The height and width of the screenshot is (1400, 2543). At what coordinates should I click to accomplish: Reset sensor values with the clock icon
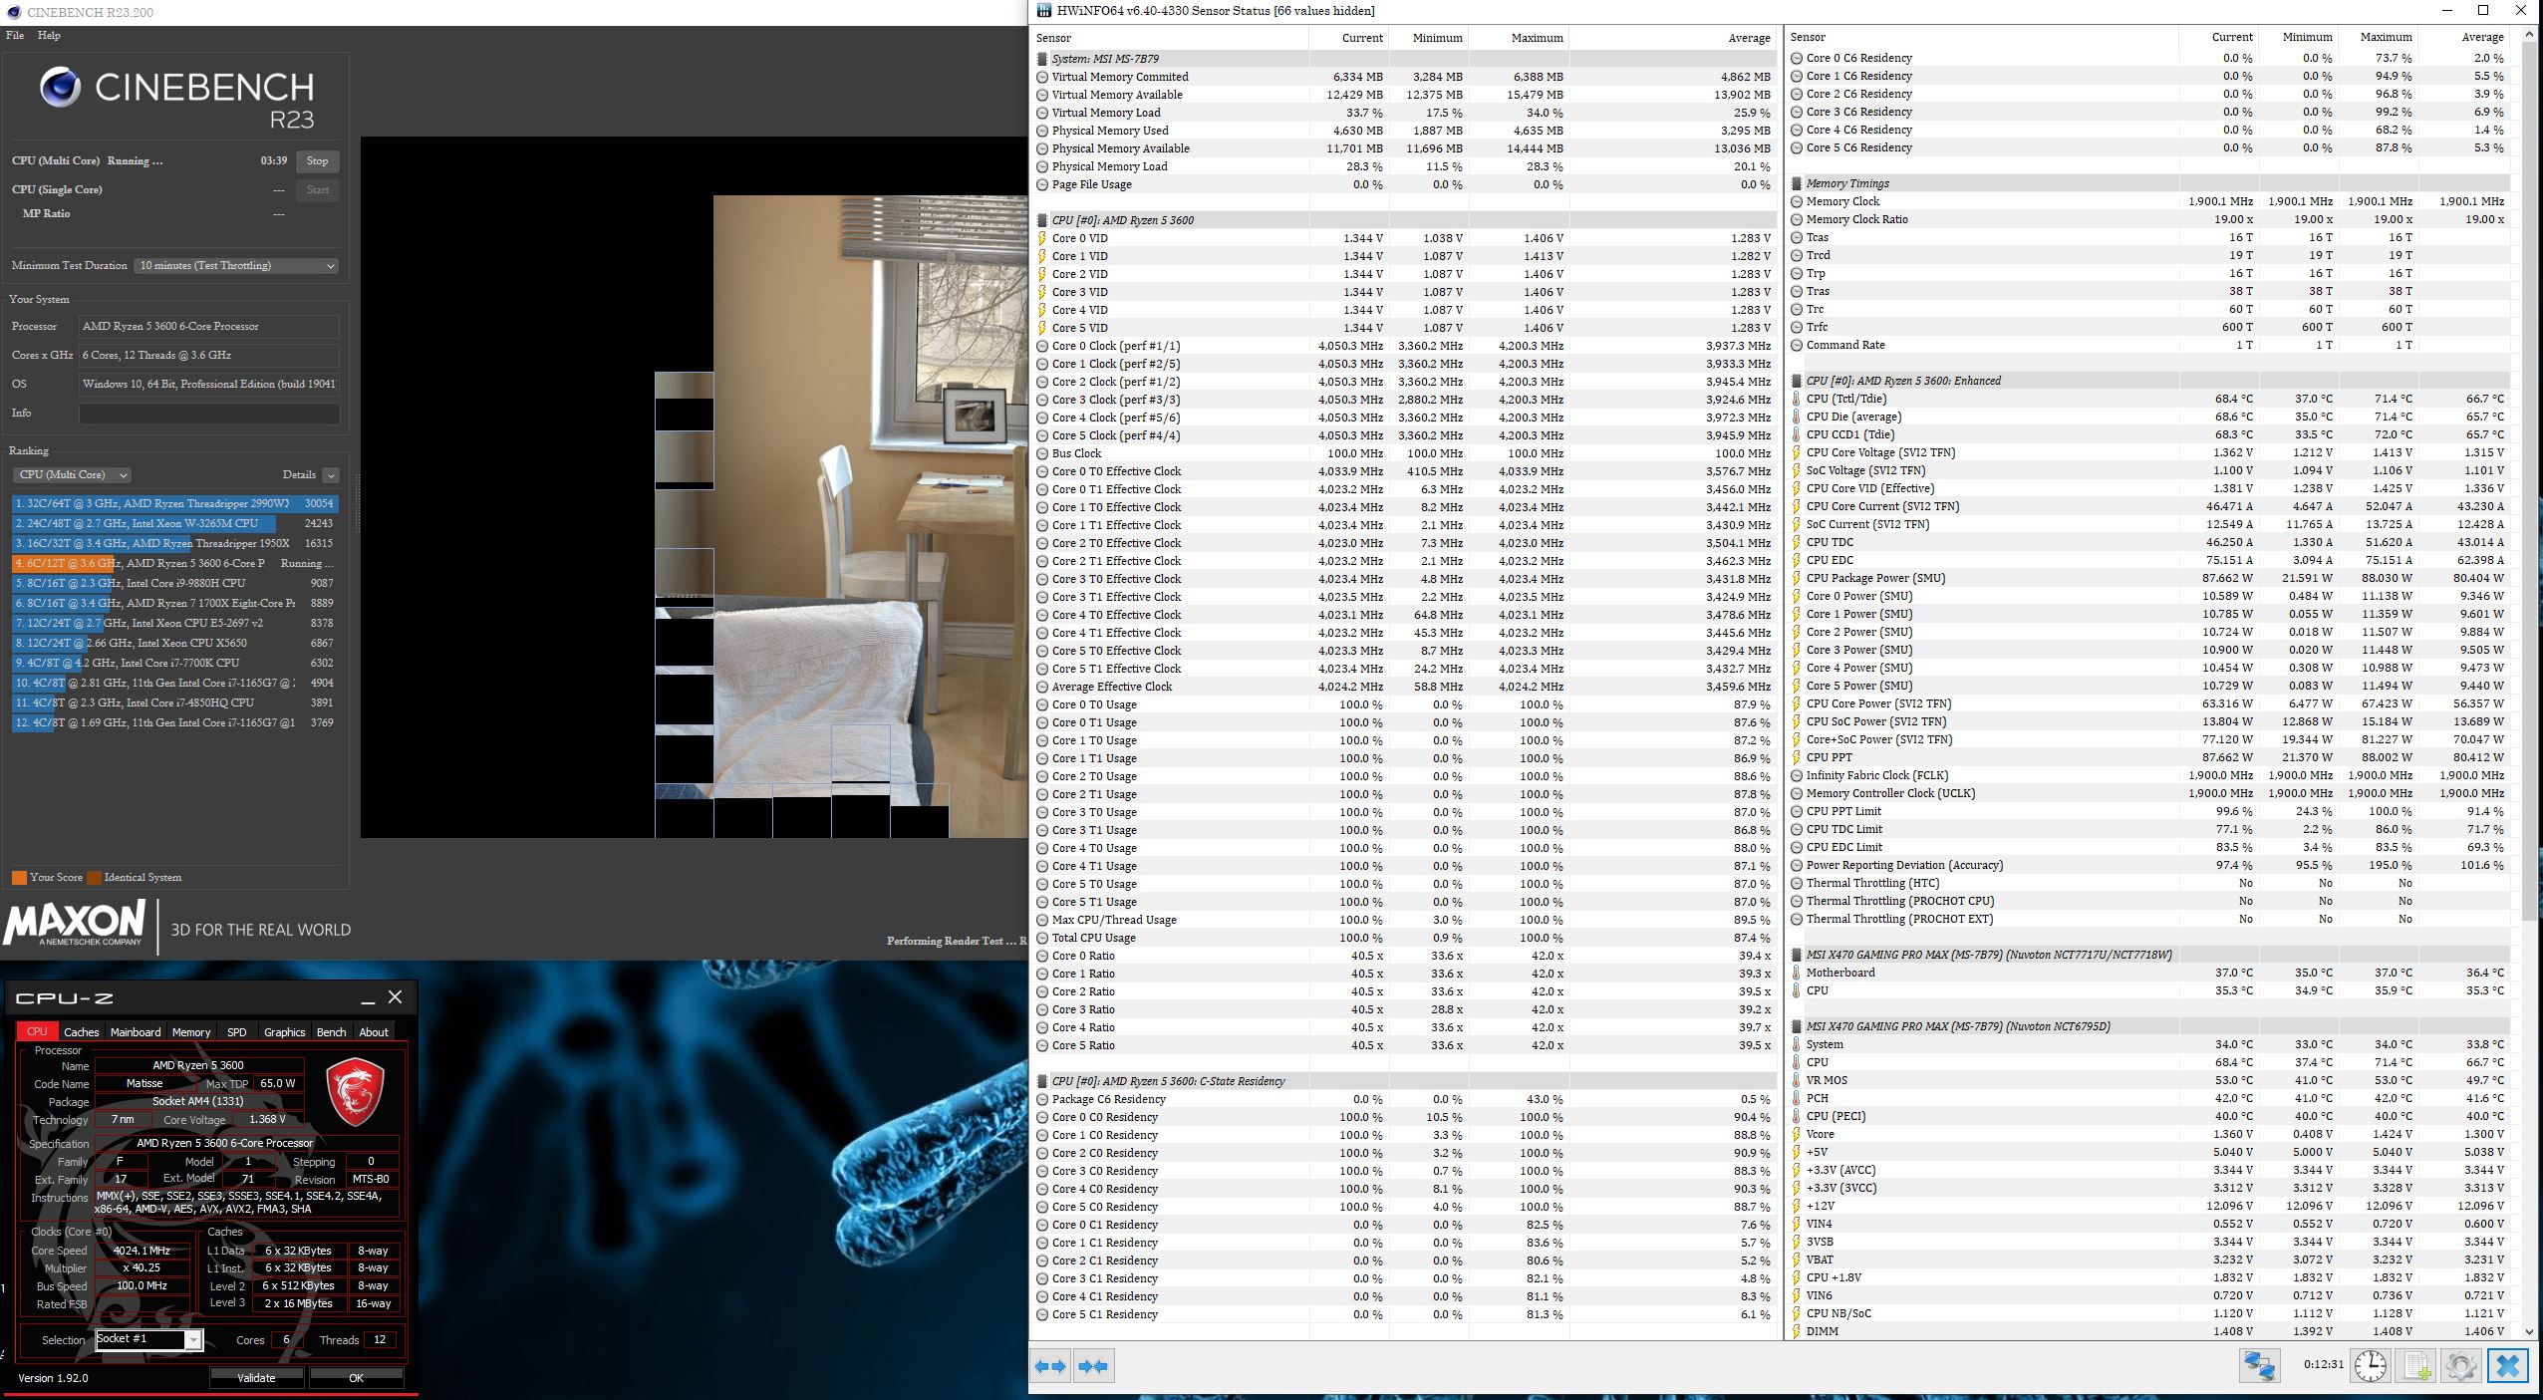click(x=2371, y=1365)
